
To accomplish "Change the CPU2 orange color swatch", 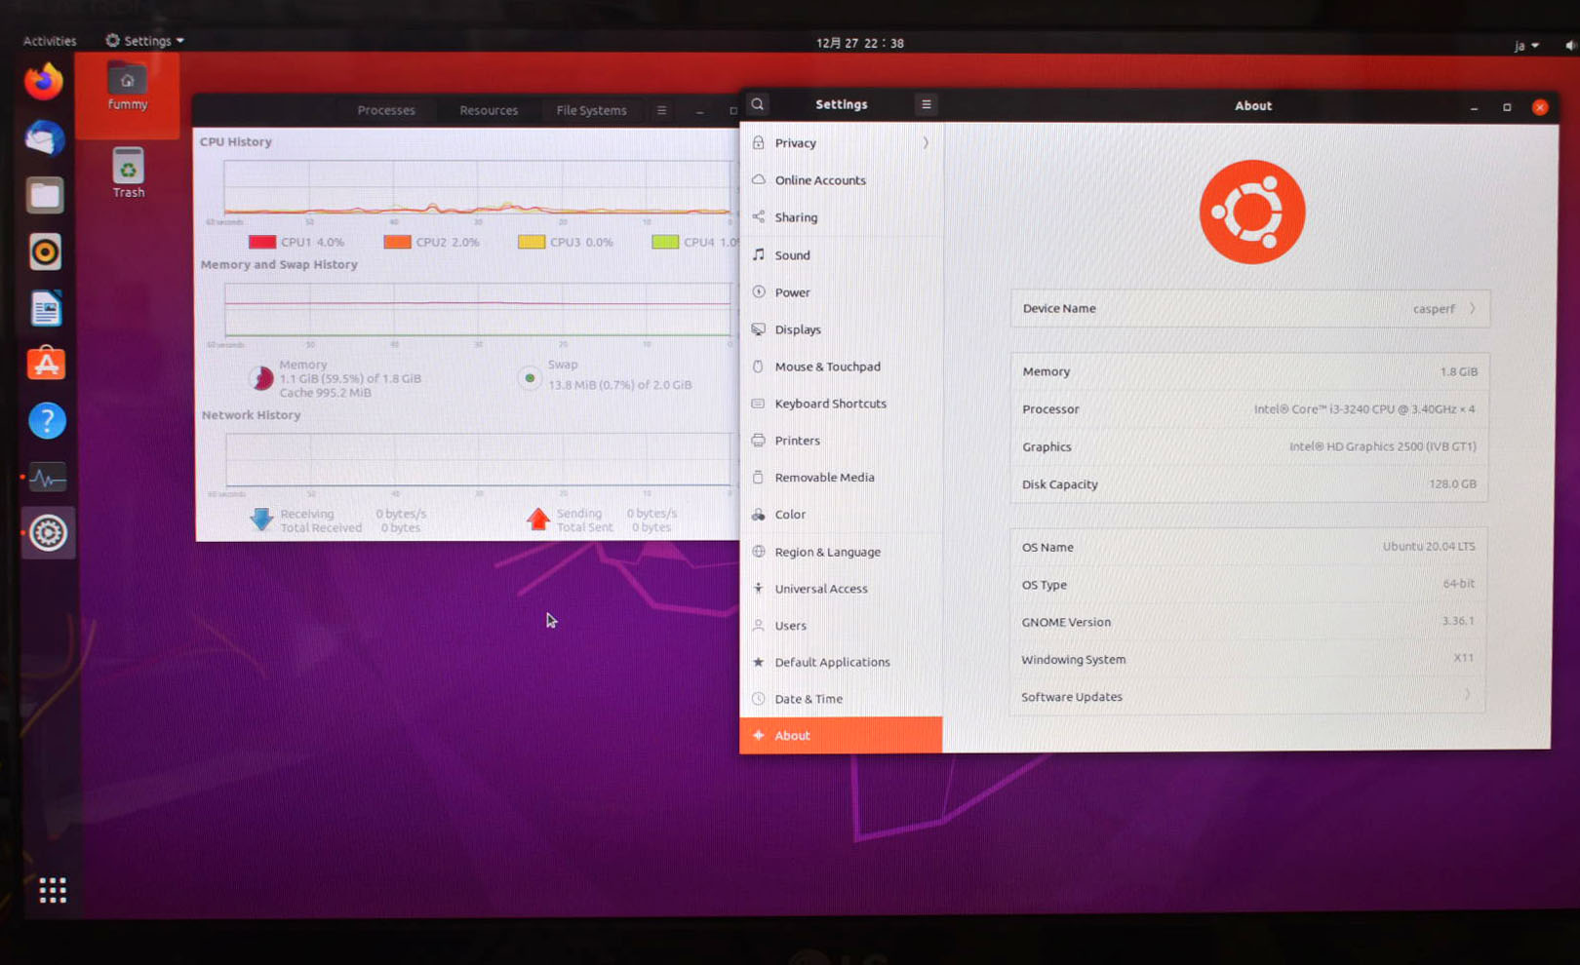I will pos(397,242).
